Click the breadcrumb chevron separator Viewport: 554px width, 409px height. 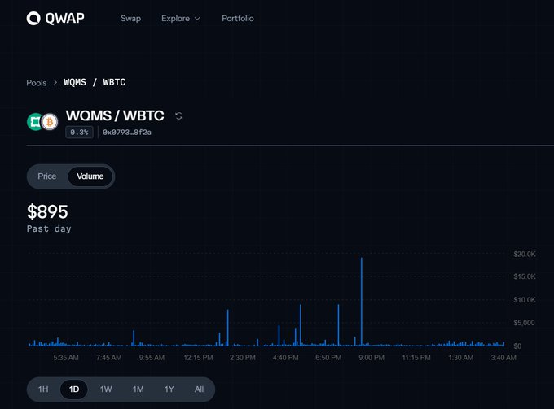[x=55, y=82]
